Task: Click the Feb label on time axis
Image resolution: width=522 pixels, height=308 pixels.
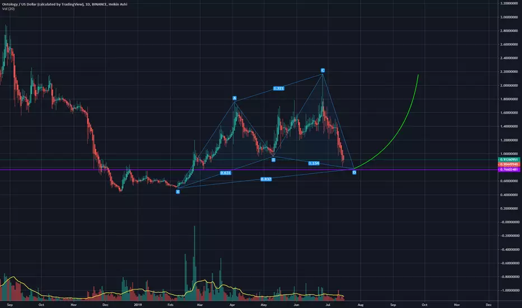Action: coord(170,305)
